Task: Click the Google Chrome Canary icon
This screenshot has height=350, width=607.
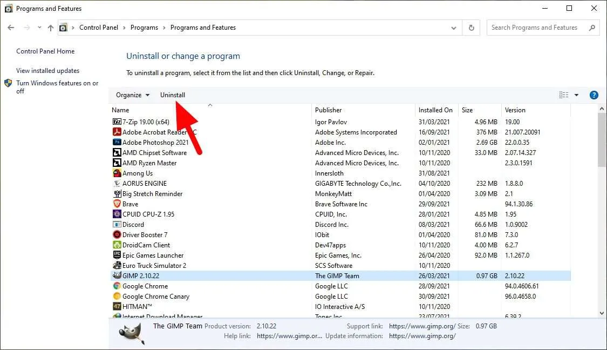Action: point(117,296)
